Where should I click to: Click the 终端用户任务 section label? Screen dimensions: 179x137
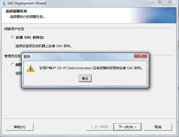[x=14, y=29]
